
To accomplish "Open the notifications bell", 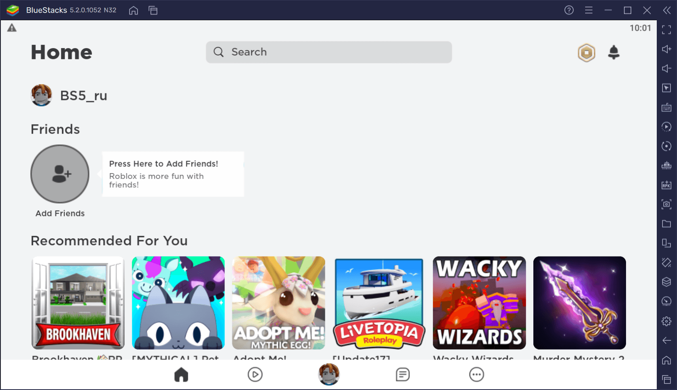I will point(613,53).
